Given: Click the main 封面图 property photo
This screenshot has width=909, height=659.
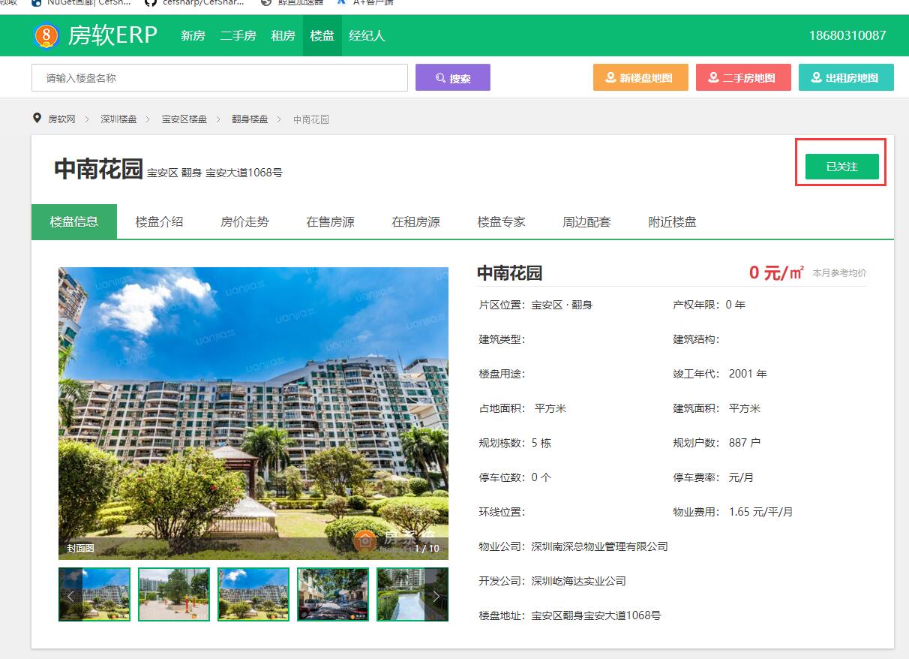Looking at the screenshot, I should pos(253,414).
